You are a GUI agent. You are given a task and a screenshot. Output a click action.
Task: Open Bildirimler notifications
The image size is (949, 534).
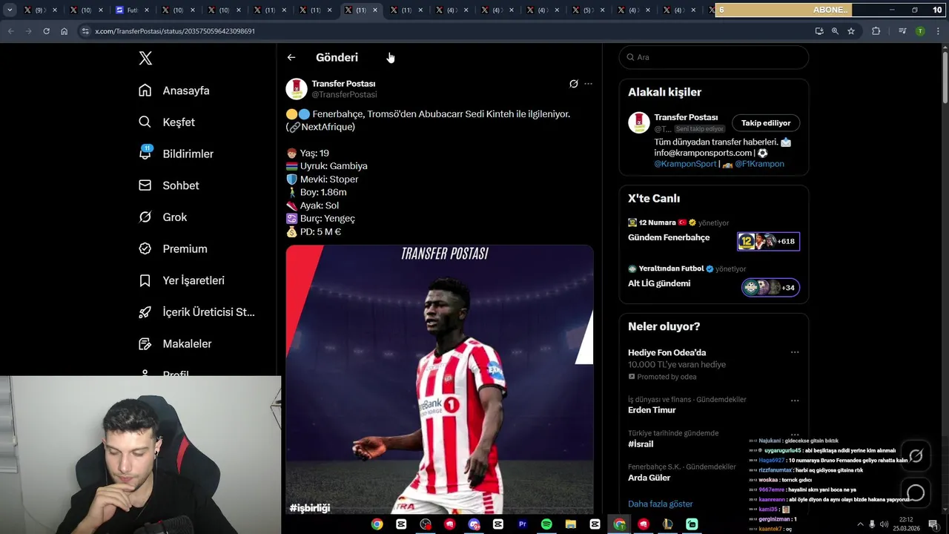[176, 154]
